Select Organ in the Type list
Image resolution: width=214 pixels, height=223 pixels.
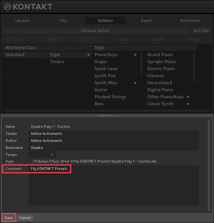(x=115, y=62)
